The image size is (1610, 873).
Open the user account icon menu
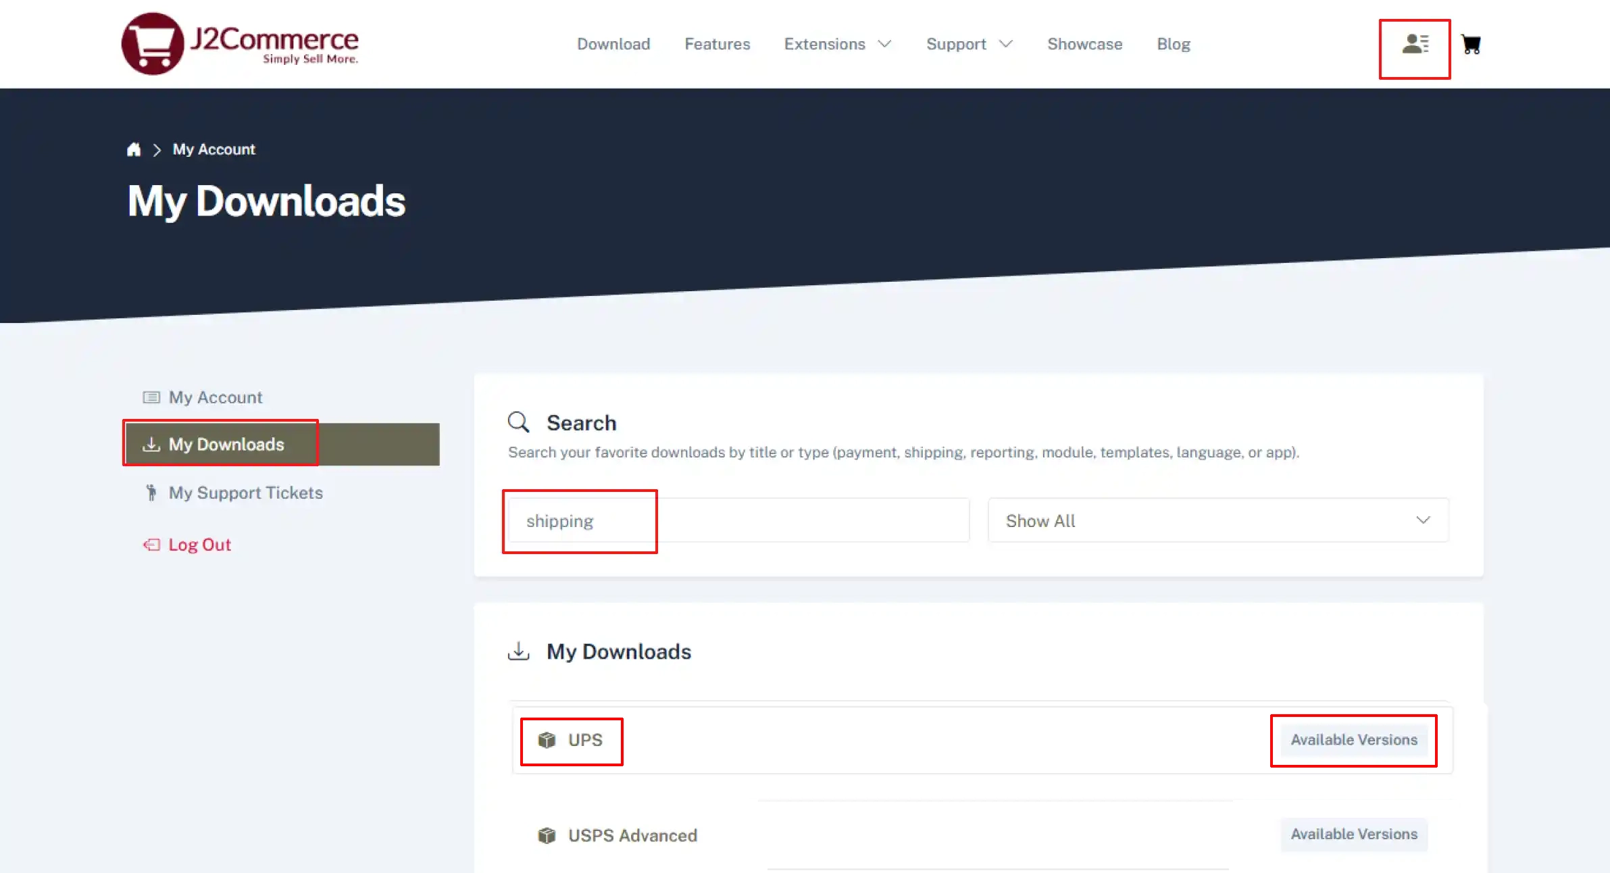click(1415, 45)
